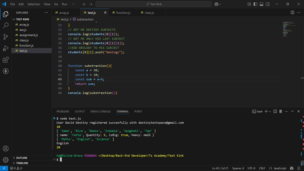Switch to the PROBLEMS panel tab
This screenshot has height=171, width=304.
click(63, 111)
